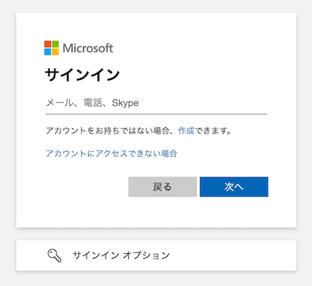Click the メール placeholder word in field
This screenshot has height=286, width=312.
pyautogui.click(x=60, y=103)
